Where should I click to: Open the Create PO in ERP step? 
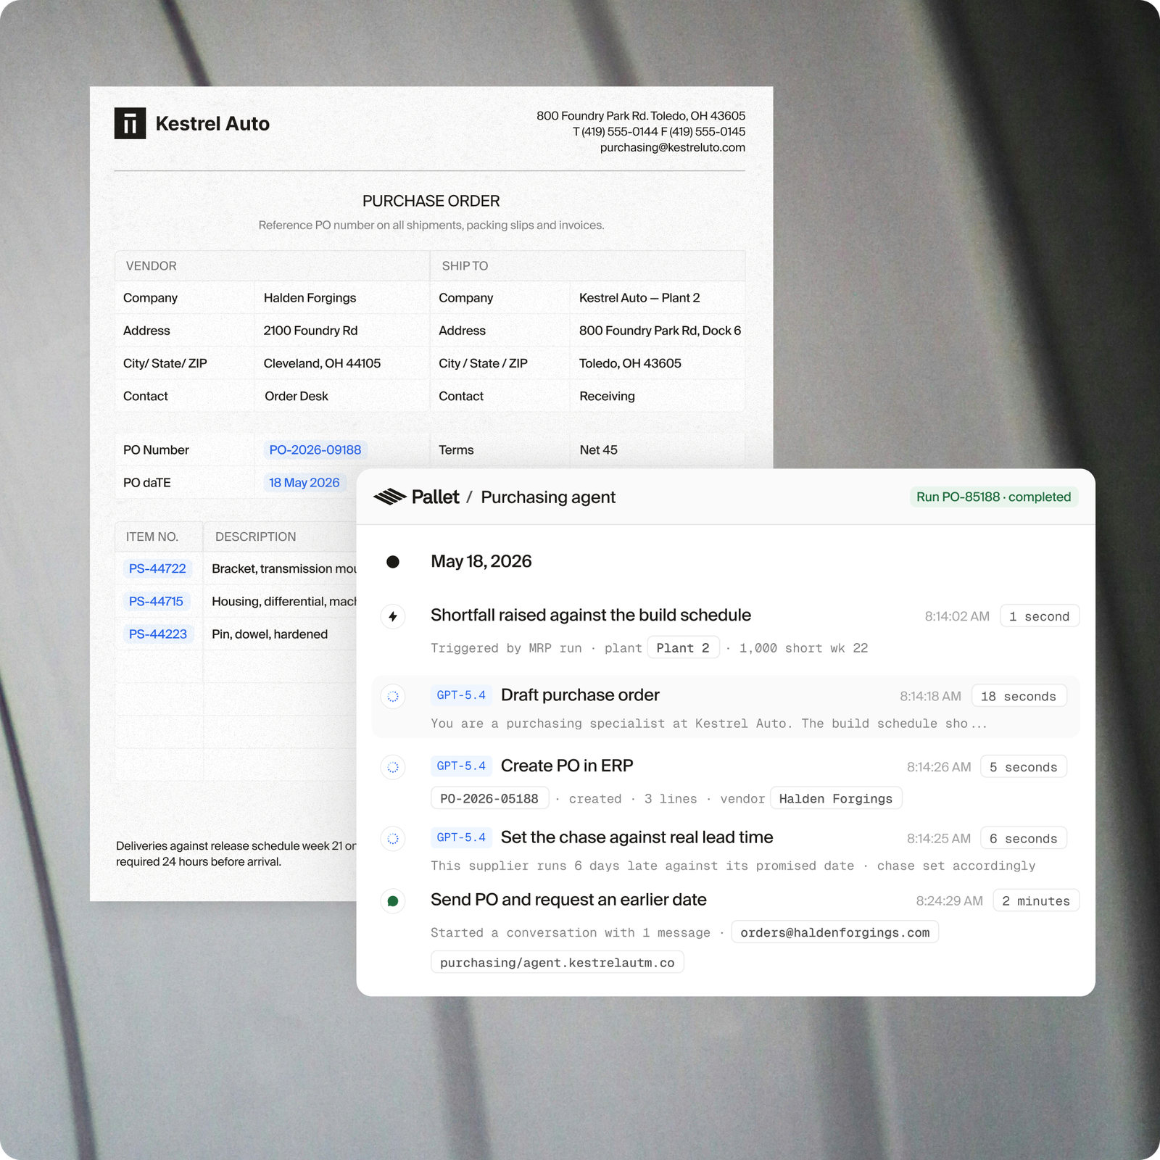pos(567,766)
